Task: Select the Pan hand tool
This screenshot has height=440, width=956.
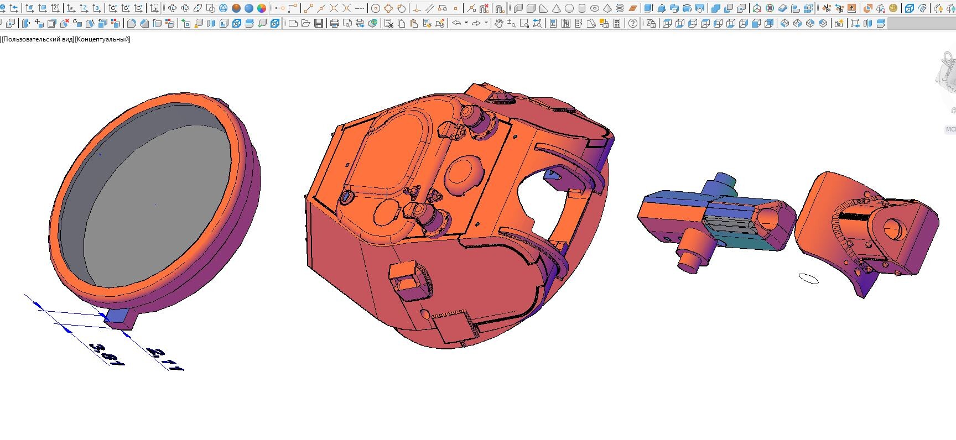Action: coord(498,23)
